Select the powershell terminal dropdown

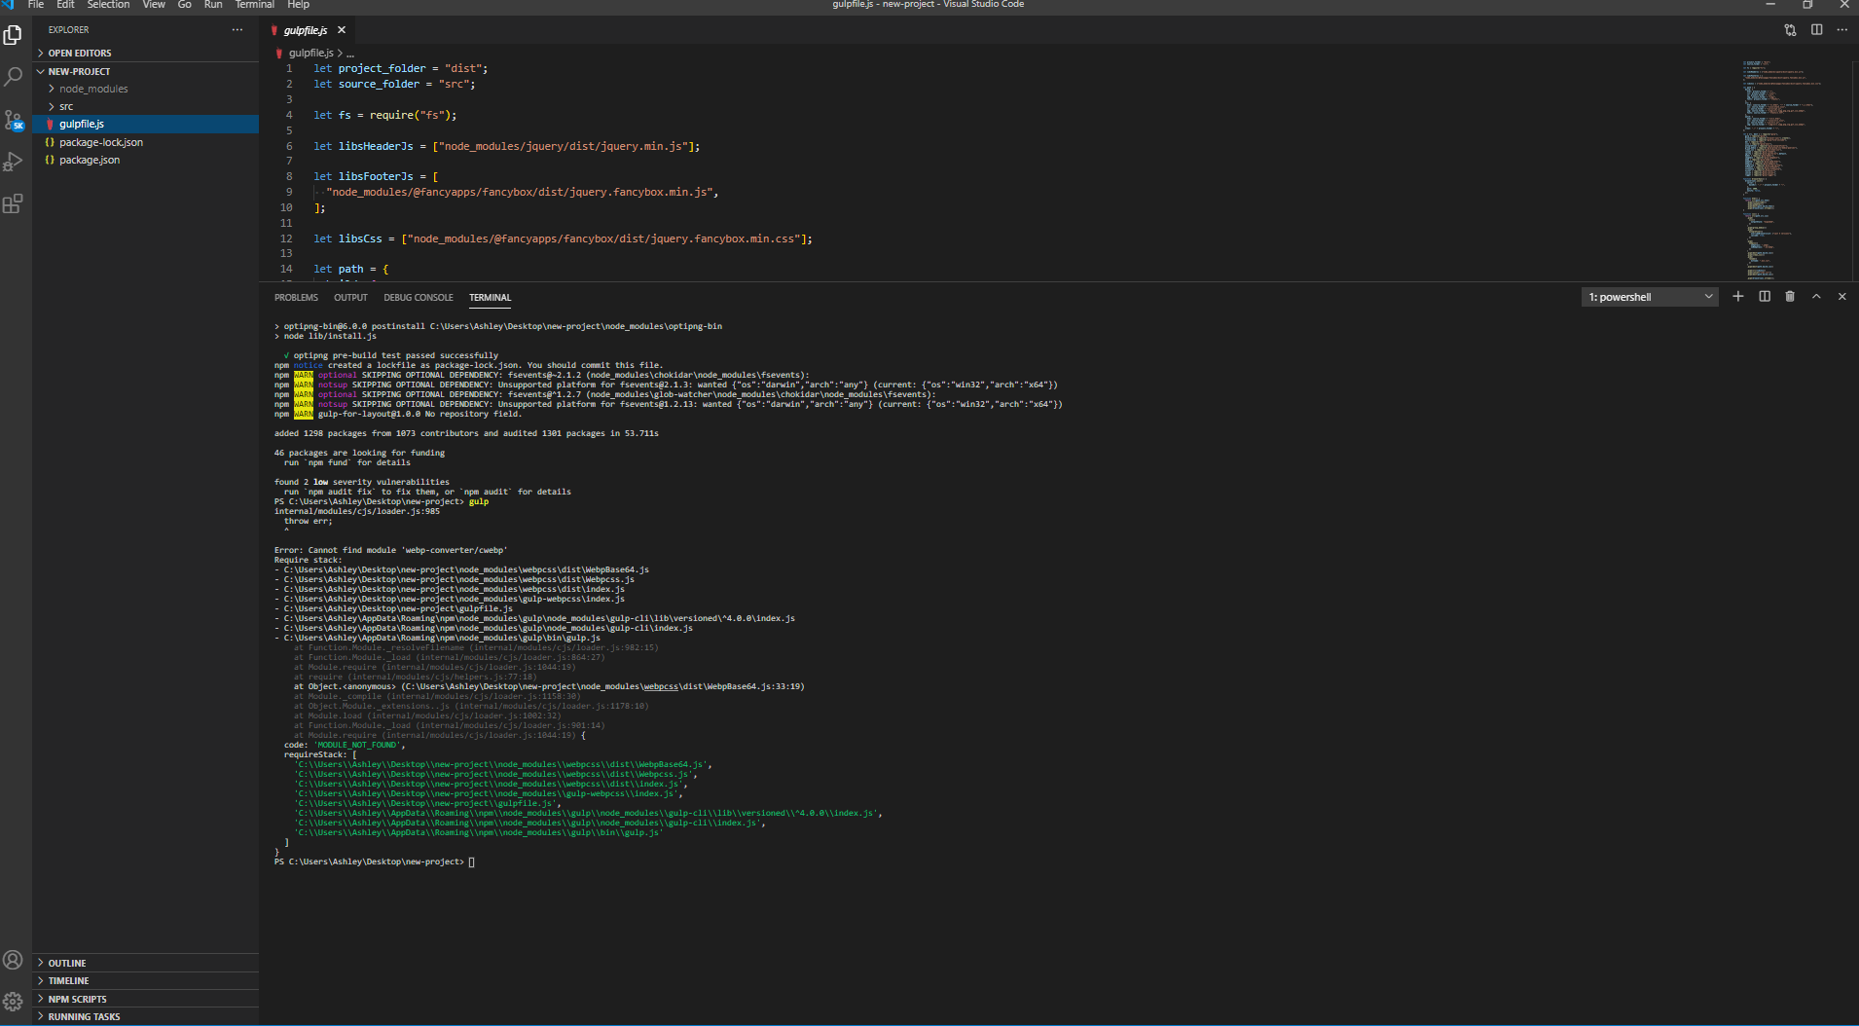[x=1650, y=297]
